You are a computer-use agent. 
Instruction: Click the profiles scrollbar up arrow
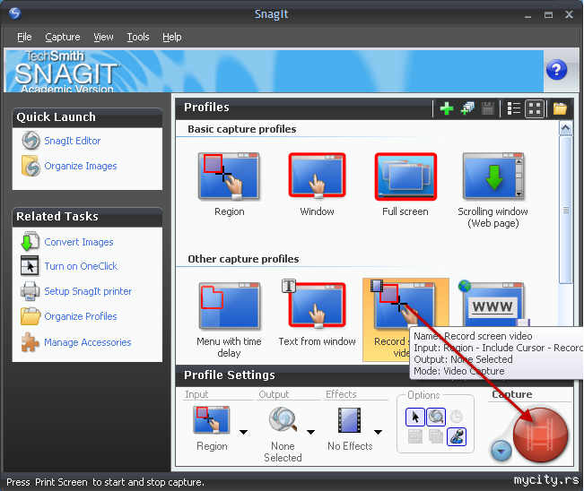coord(566,128)
